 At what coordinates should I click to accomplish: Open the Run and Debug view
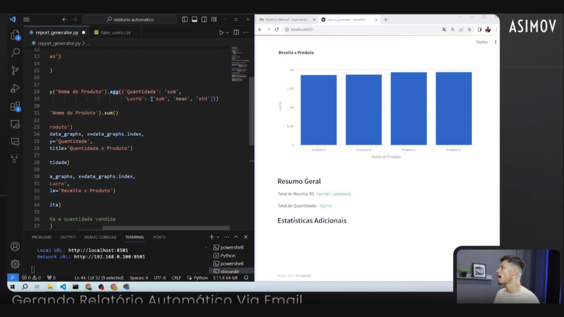(15, 88)
